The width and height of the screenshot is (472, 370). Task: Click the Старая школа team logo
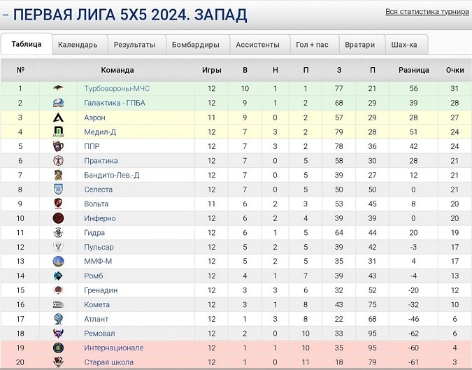click(59, 362)
